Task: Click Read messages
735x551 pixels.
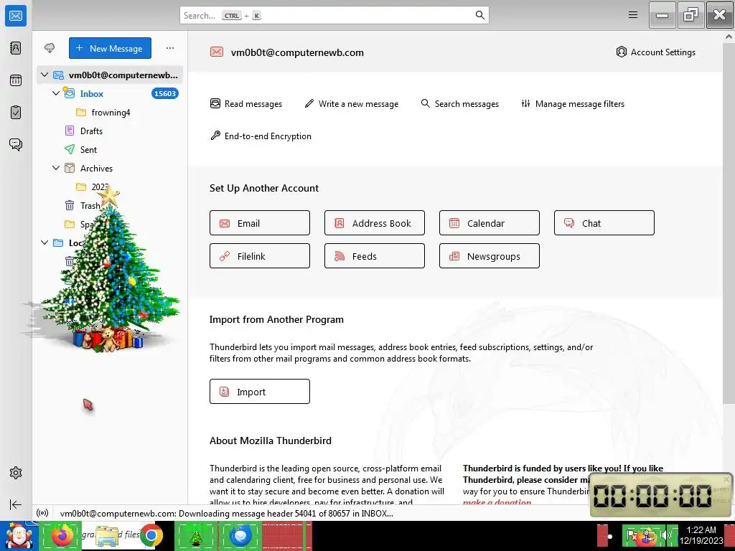Action: [246, 103]
